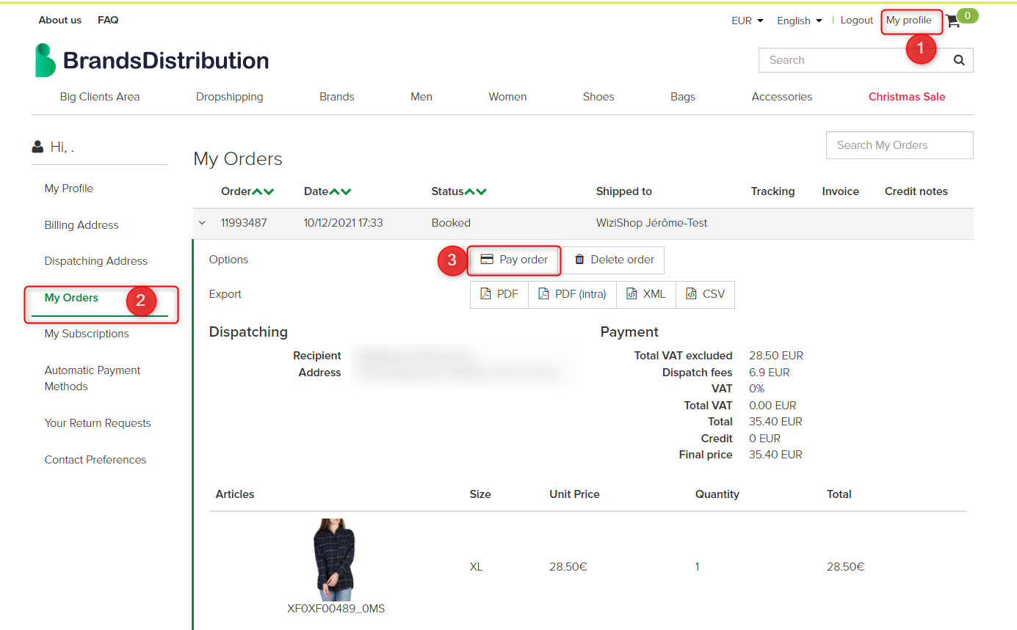Click the Search My Orders field

point(900,145)
